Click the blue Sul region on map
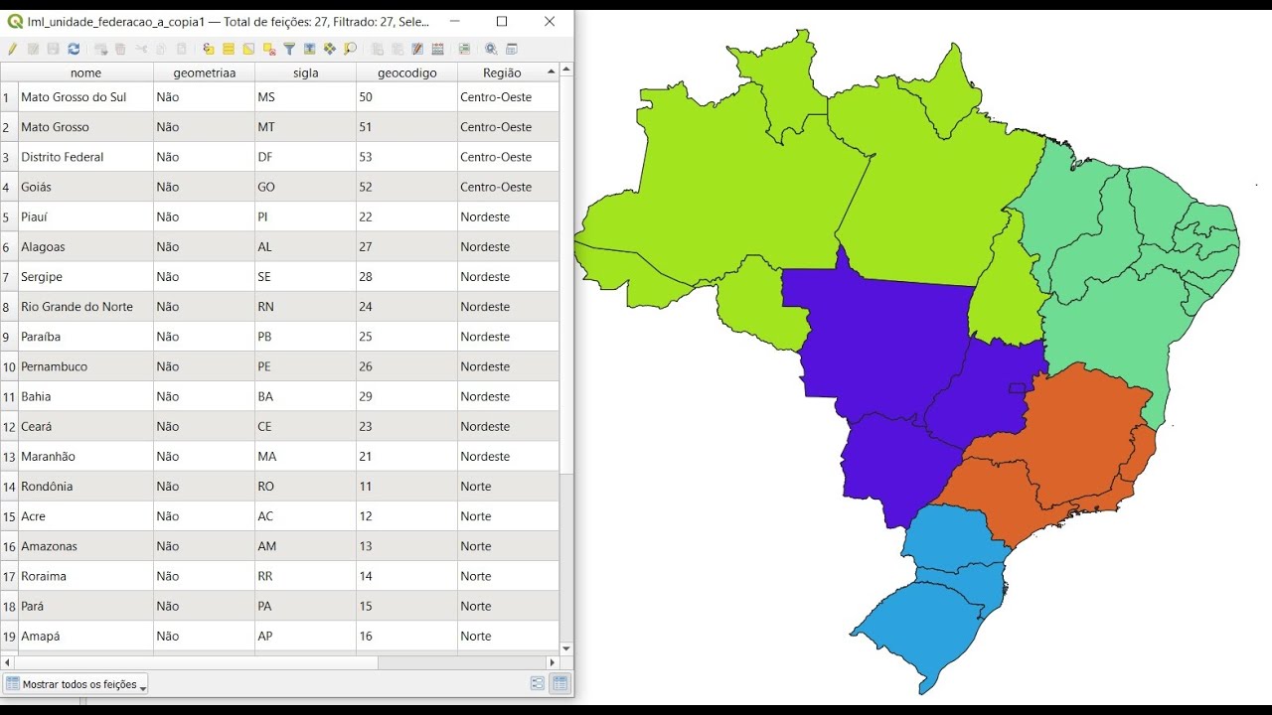Screen dimensions: 1272x715 coord(934,606)
